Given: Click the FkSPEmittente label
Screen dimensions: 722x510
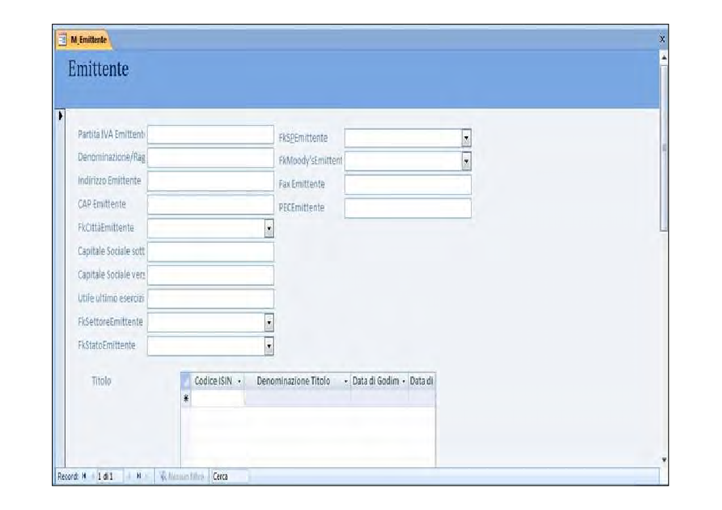Looking at the screenshot, I should coord(303,138).
